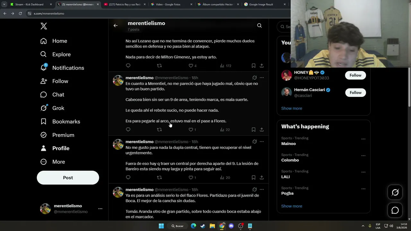Reply to the 'En cuanto a Merentiel' post
This screenshot has width=411, height=231.
click(x=128, y=130)
